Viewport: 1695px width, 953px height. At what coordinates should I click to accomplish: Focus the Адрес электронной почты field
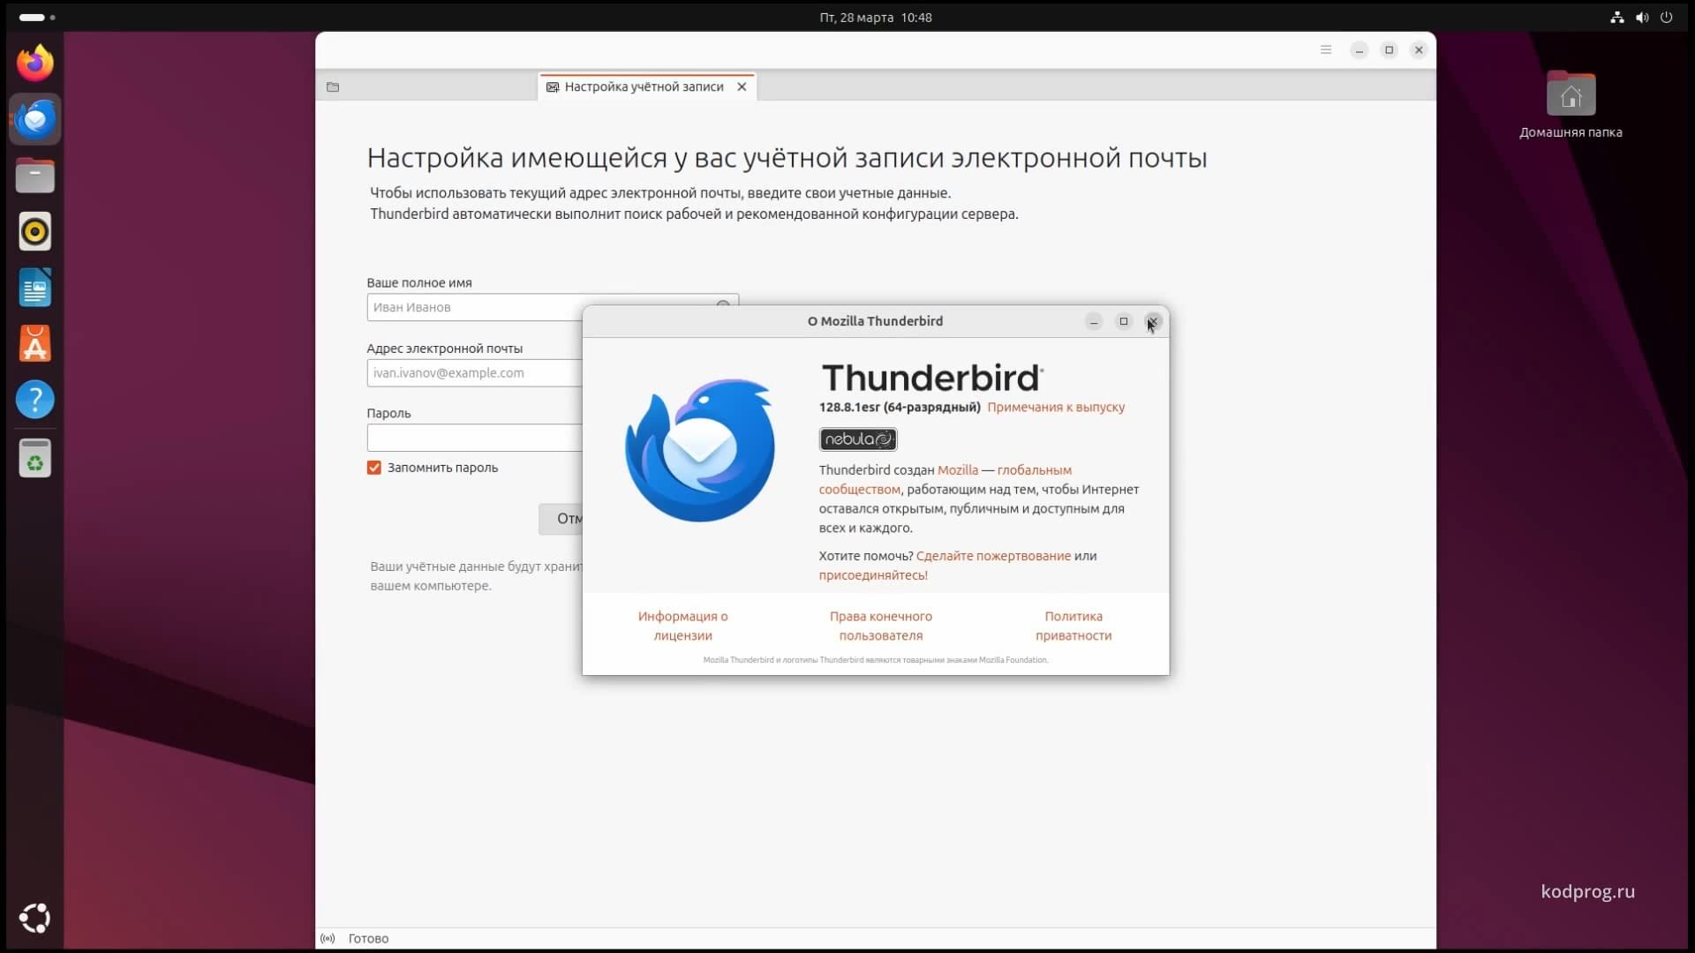pos(475,372)
